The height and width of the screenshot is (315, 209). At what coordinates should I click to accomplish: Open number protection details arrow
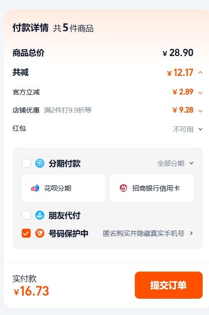tap(191, 233)
